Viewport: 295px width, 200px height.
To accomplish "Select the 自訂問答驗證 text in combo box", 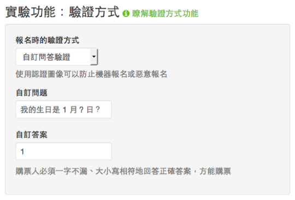I will (46, 57).
